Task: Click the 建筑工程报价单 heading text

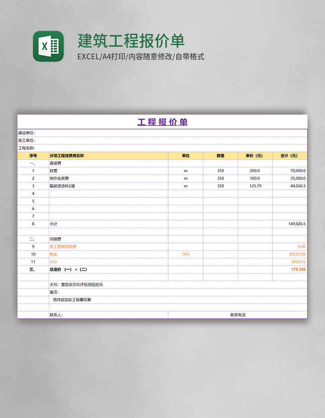Action: pyautogui.click(x=131, y=41)
